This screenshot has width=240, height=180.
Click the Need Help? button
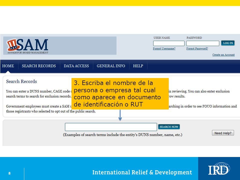coord(223,133)
